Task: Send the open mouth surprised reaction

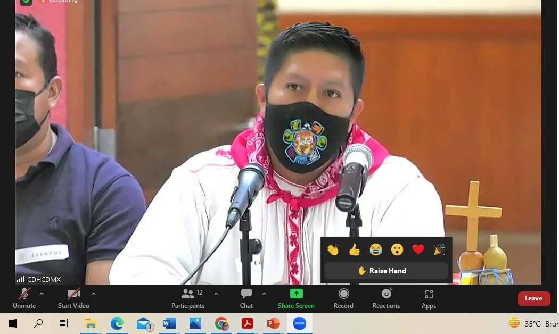Action: click(397, 249)
